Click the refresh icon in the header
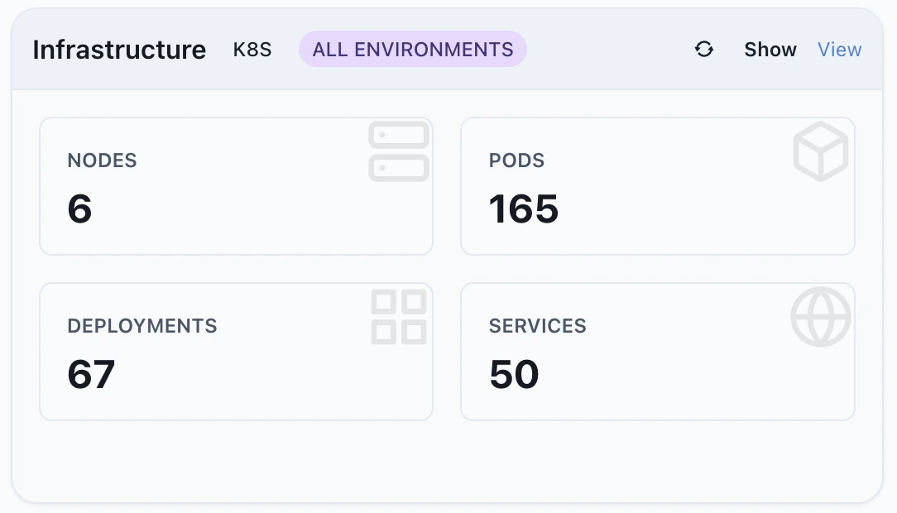The height and width of the screenshot is (513, 897). (704, 50)
